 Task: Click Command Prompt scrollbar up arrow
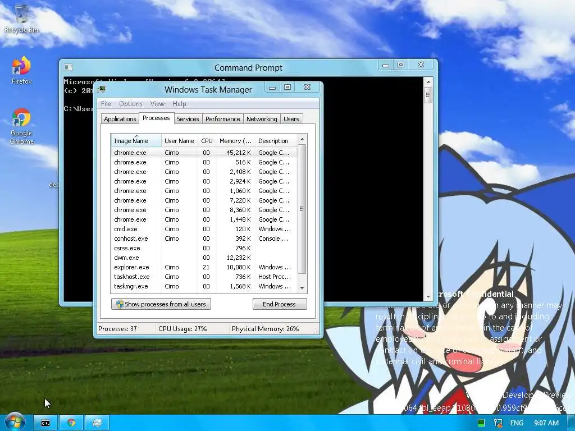pos(428,81)
